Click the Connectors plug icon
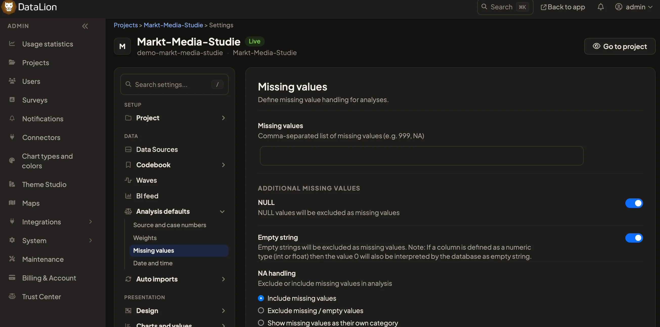This screenshot has height=327, width=660. click(x=12, y=137)
